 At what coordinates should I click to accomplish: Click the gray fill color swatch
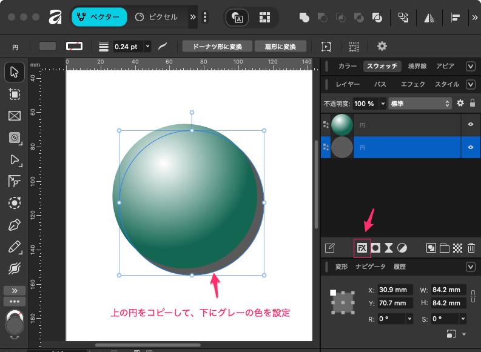coord(47,46)
